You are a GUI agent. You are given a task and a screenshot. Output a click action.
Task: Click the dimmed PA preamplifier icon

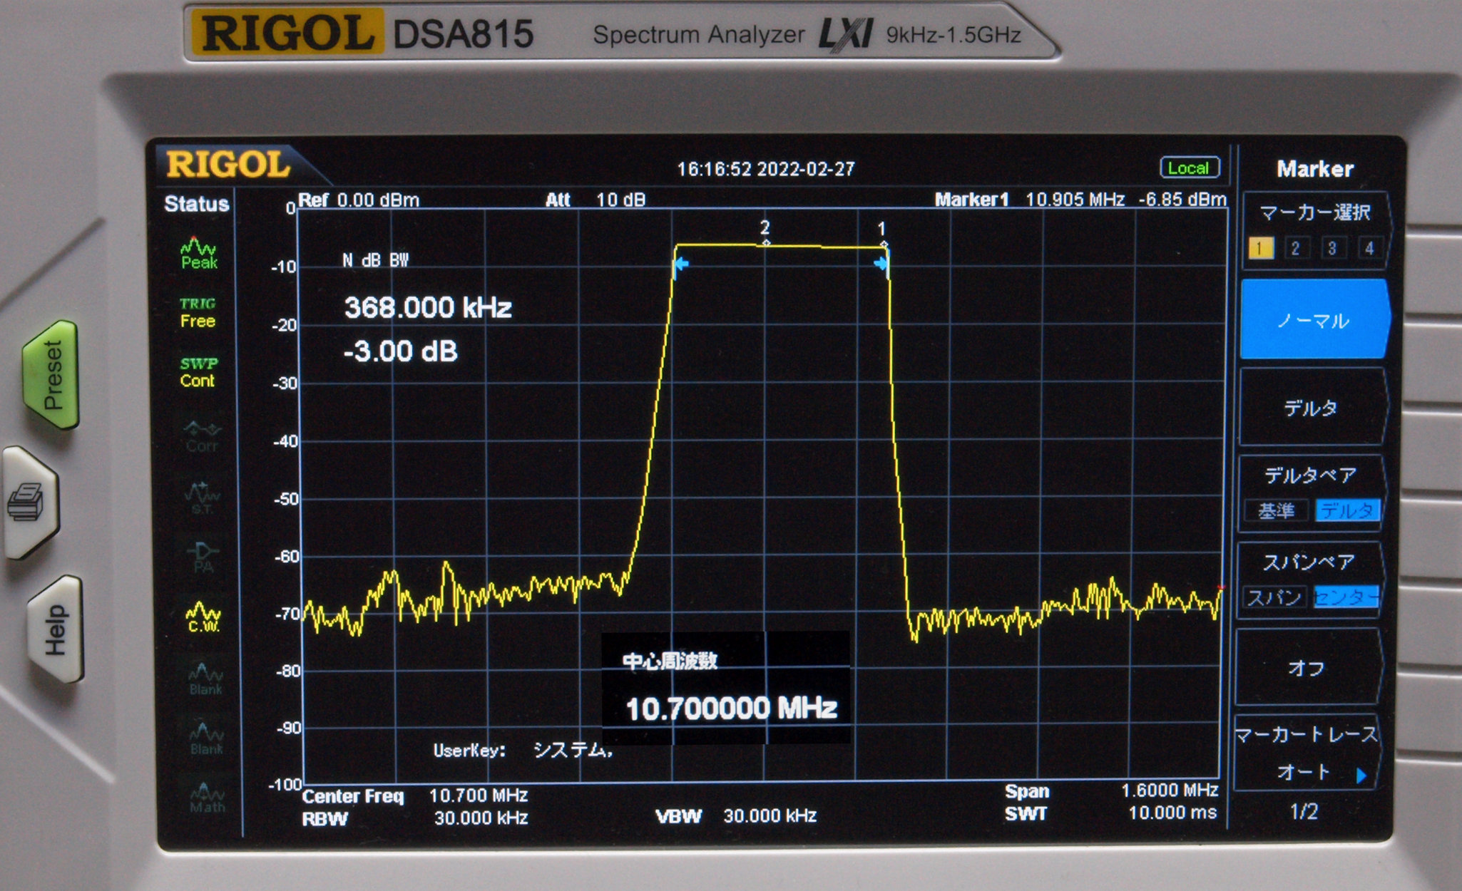click(x=203, y=557)
